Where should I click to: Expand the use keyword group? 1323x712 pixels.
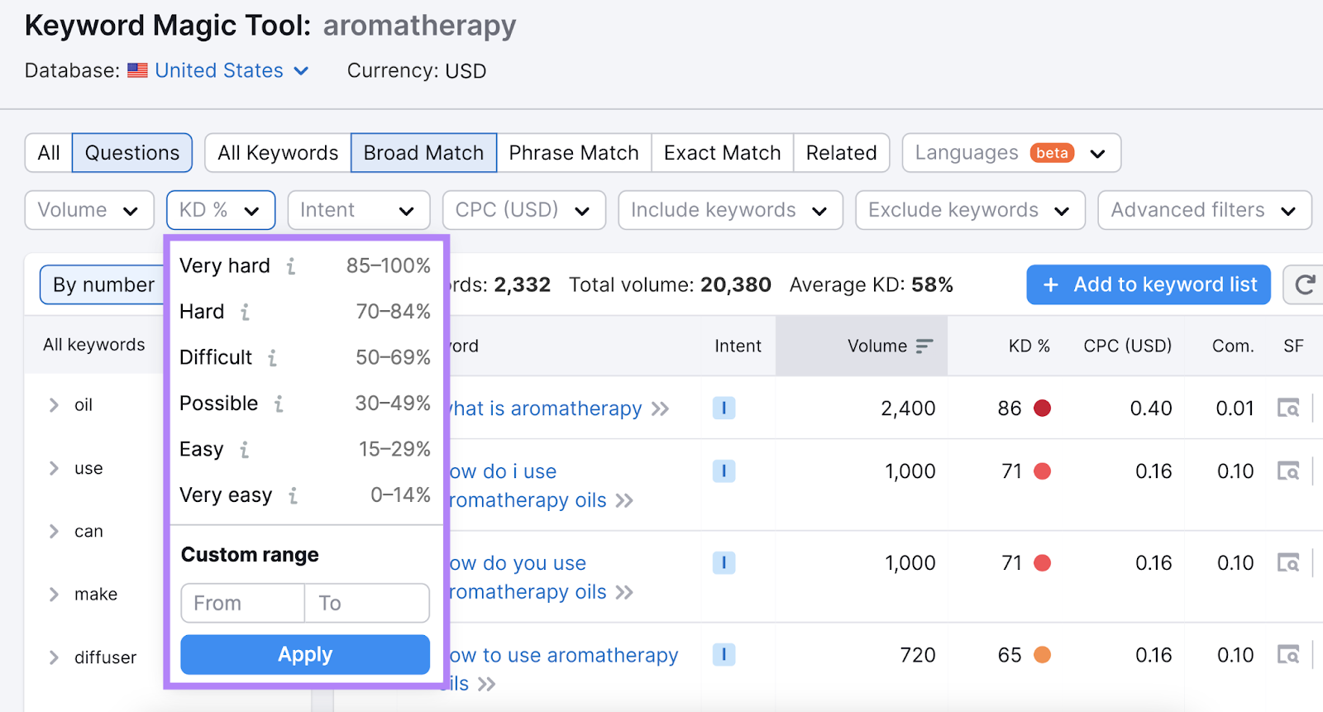point(54,468)
